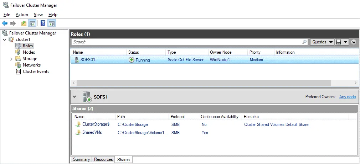
Task: Open Help via the question mark icon
Action: pos(43,23)
